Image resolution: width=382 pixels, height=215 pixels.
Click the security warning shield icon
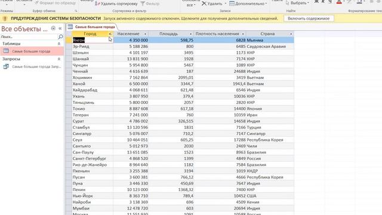click(5, 19)
